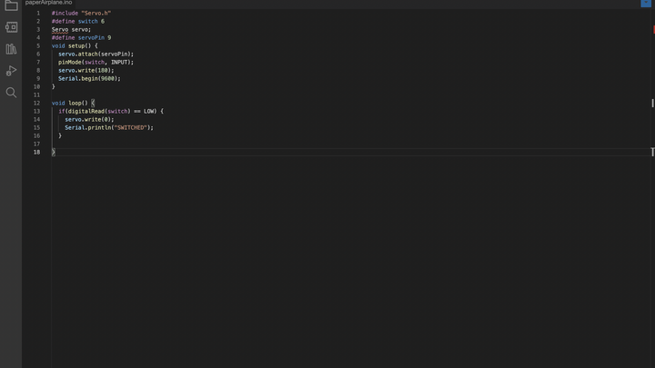Open the Debug panel
The image size is (655, 368).
point(11,71)
